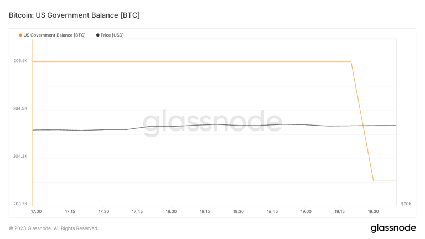
Task: Click the black Price legend dot
Action: coord(97,35)
